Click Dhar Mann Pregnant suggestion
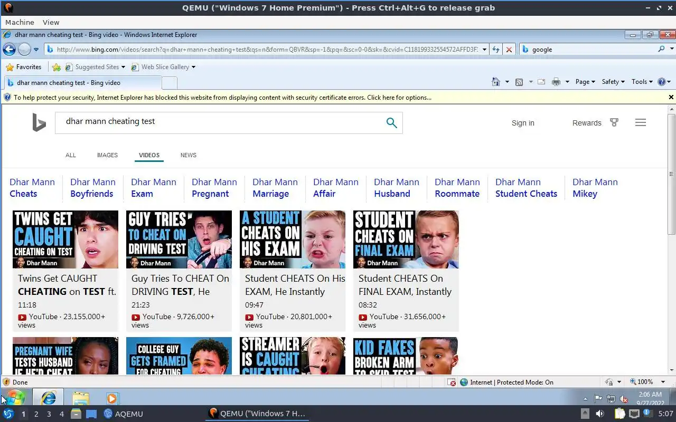Image resolution: width=676 pixels, height=422 pixels. pyautogui.click(x=214, y=188)
